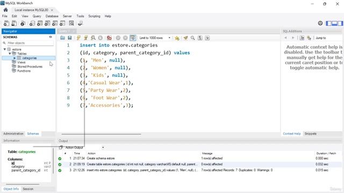Commit the transaction icon
The height and width of the screenshot is (193, 344).
pyautogui.click(x=118, y=38)
